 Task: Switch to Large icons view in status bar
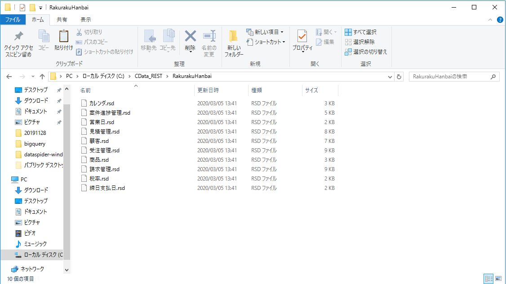[x=498, y=279]
